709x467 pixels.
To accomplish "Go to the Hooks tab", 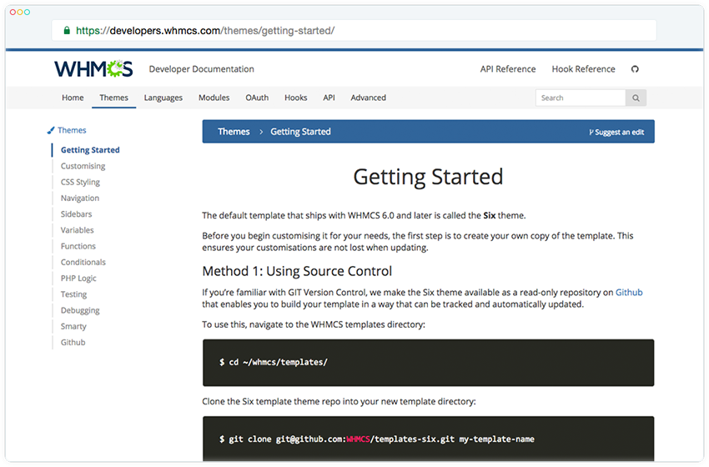I will coord(296,98).
